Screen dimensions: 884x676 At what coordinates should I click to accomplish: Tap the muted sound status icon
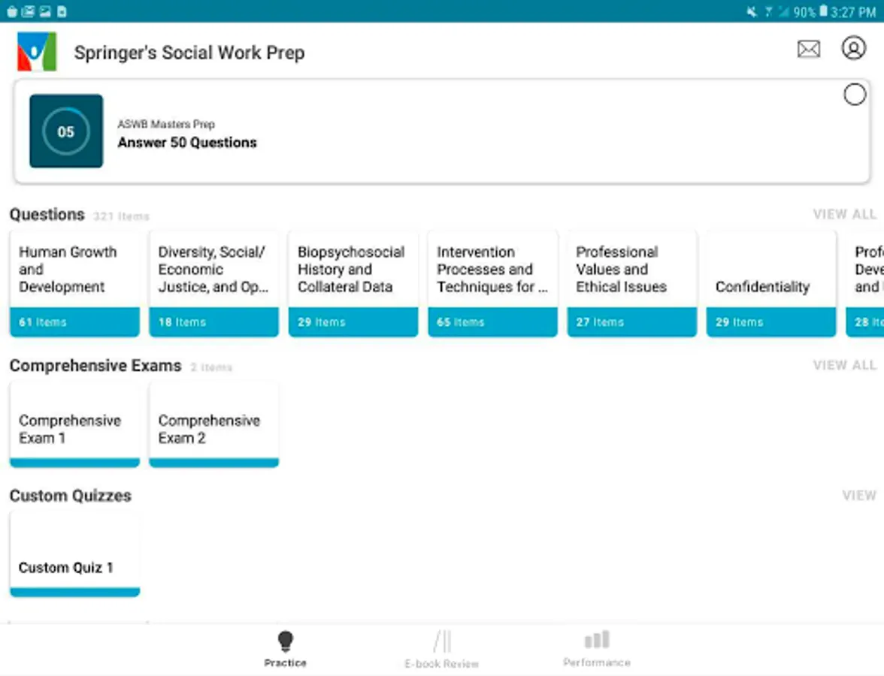[752, 11]
